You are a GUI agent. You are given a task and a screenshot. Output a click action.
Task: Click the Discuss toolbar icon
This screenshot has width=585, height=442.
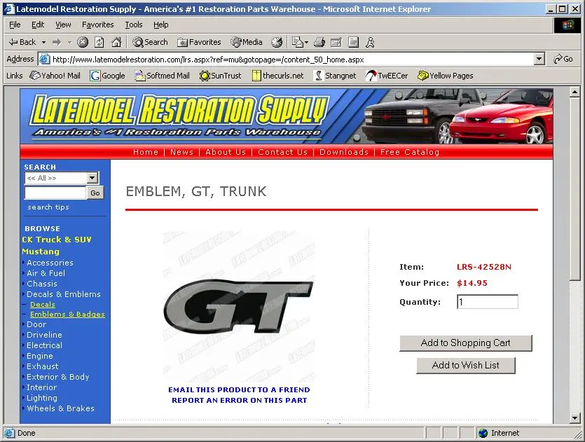(353, 42)
